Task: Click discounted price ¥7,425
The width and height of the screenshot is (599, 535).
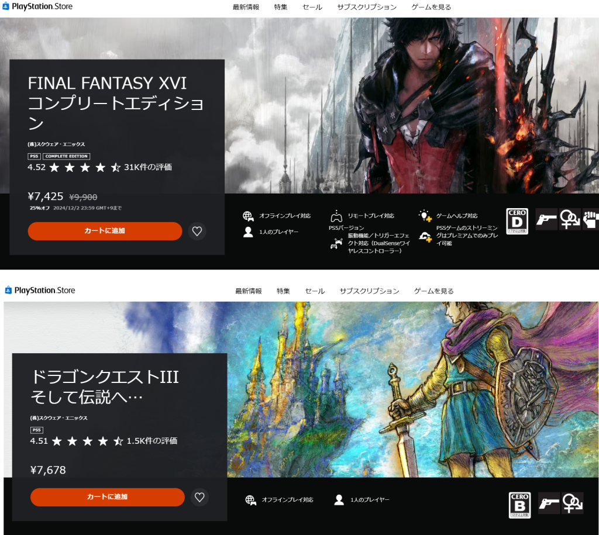Action: 46,196
